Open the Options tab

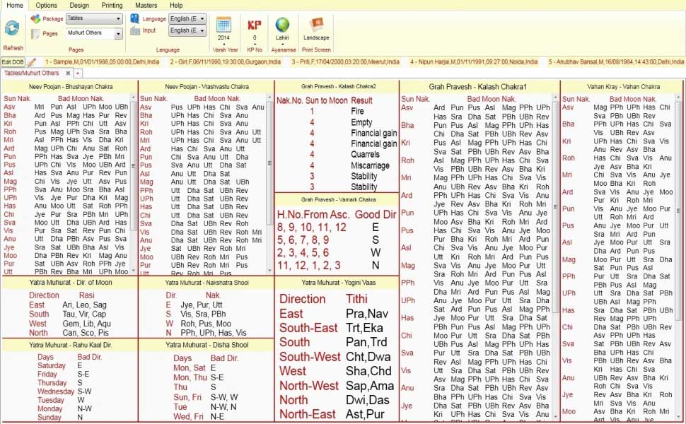(47, 5)
